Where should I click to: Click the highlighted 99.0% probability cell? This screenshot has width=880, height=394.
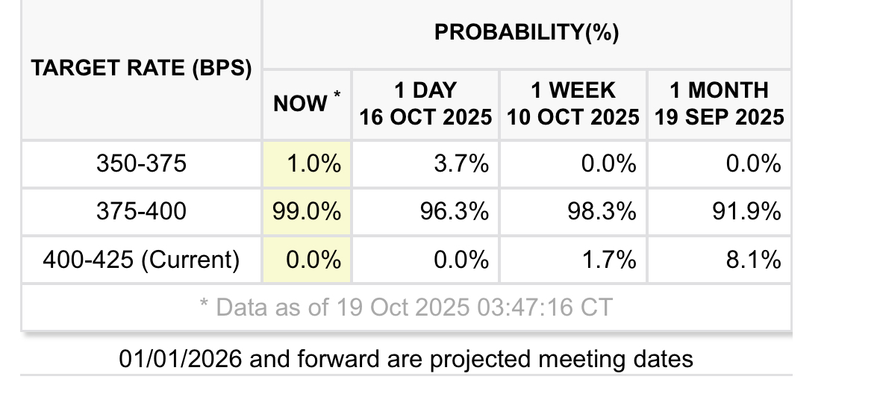[307, 211]
